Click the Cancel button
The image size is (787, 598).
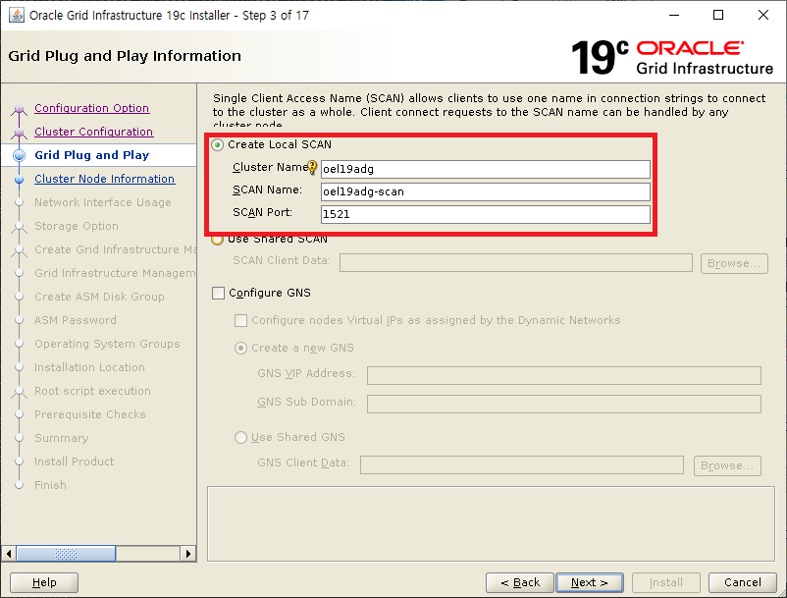[742, 583]
